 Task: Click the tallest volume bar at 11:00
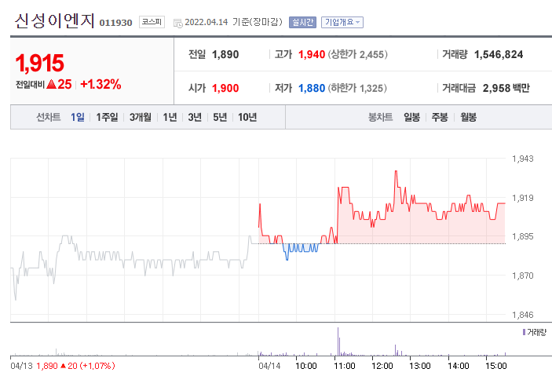tap(338, 341)
